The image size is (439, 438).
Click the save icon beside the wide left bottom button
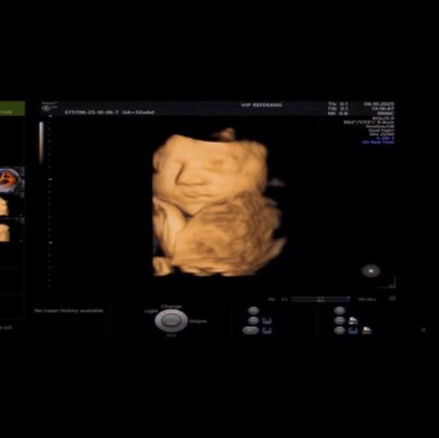267,331
